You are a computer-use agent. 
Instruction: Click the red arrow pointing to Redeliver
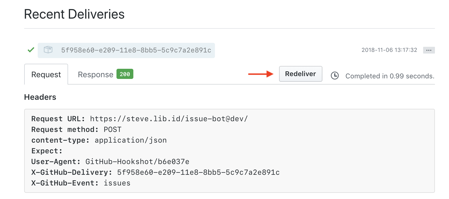(261, 74)
